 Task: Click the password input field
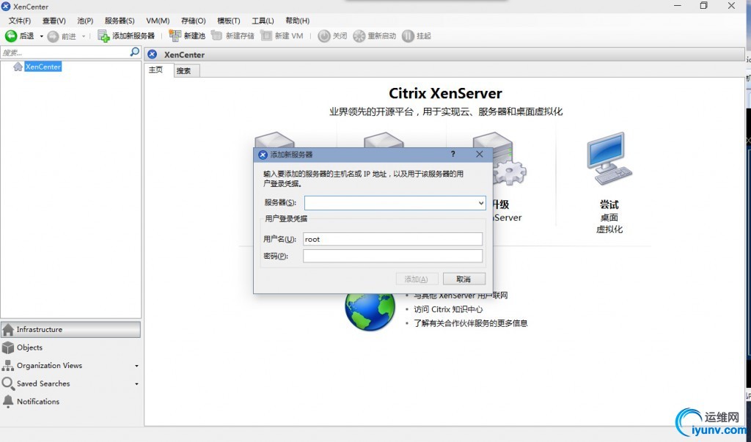393,256
